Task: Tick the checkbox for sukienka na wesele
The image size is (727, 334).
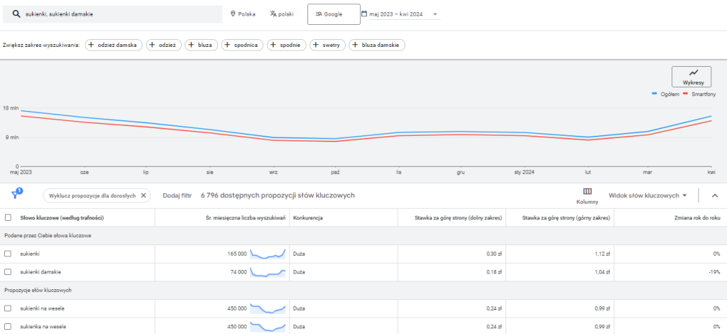Action: (8, 327)
